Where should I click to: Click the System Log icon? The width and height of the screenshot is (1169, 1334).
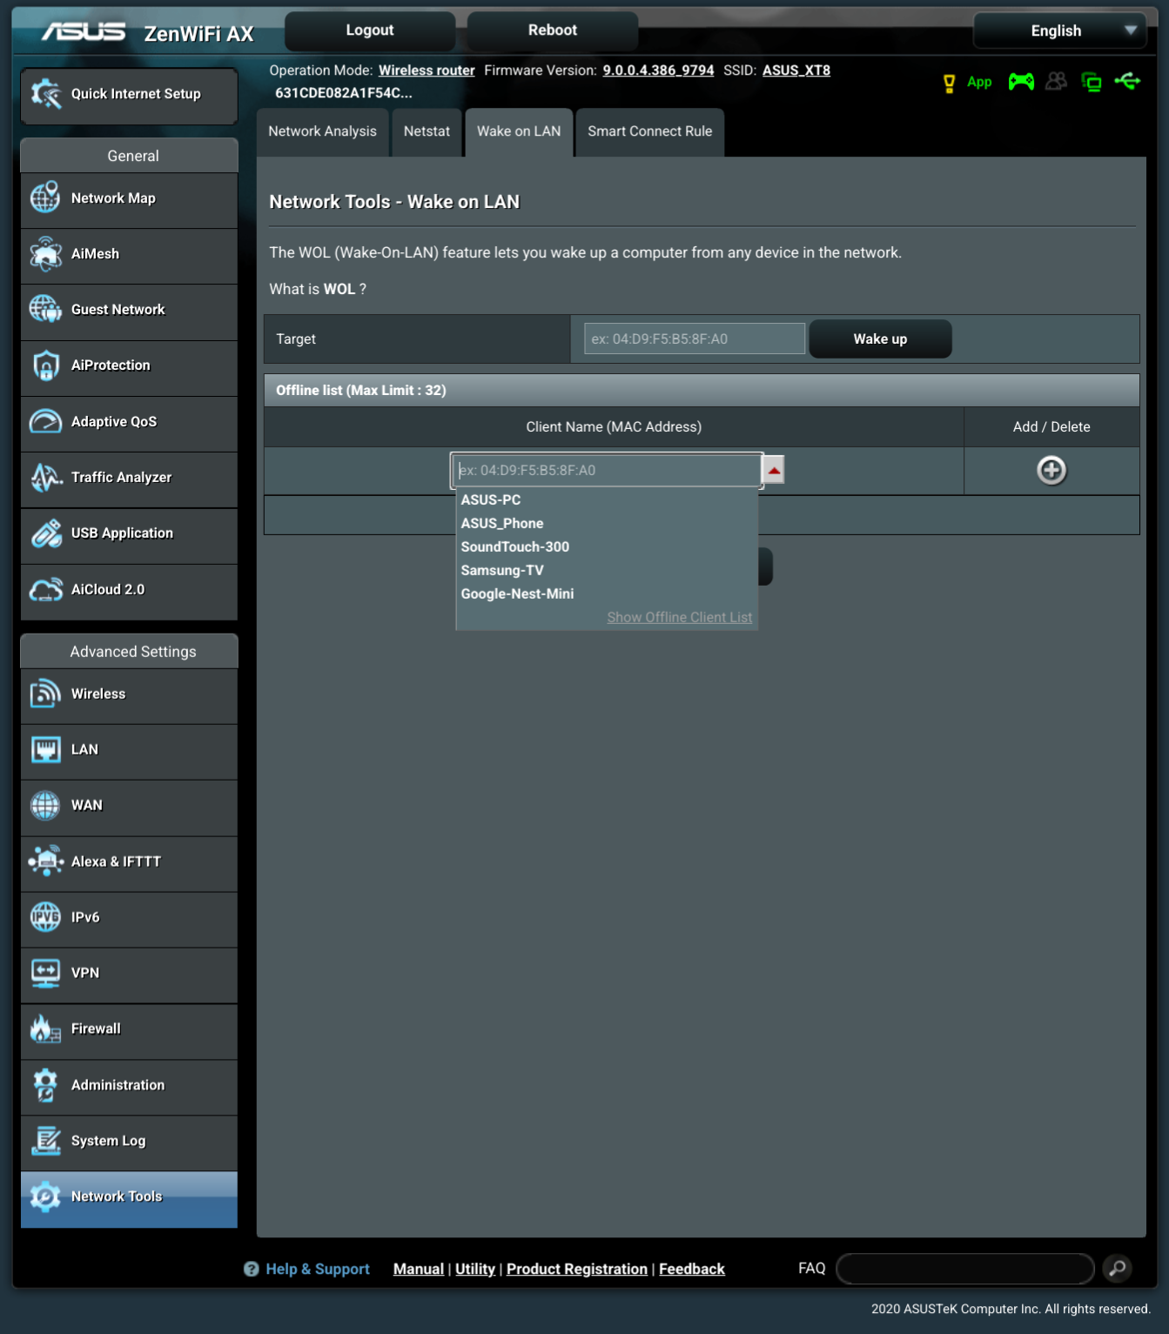pos(45,1140)
